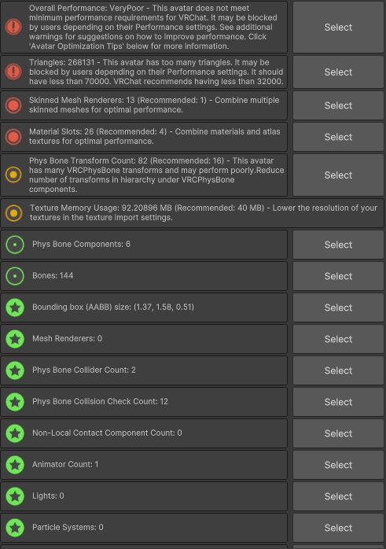The image size is (386, 549).
Task: Click the green star icon for Bounding box size
Action: click(15, 308)
